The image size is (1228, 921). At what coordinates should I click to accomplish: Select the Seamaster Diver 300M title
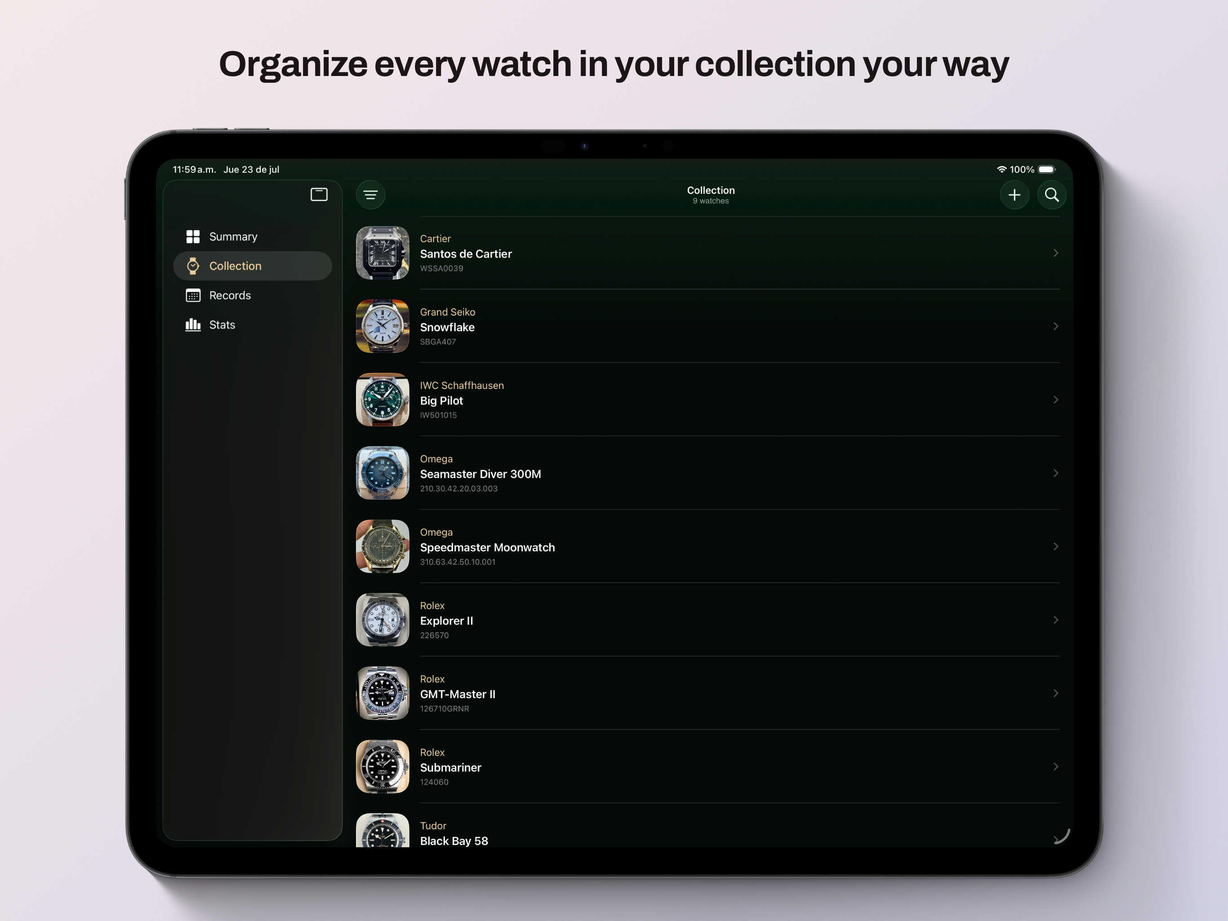pos(480,474)
